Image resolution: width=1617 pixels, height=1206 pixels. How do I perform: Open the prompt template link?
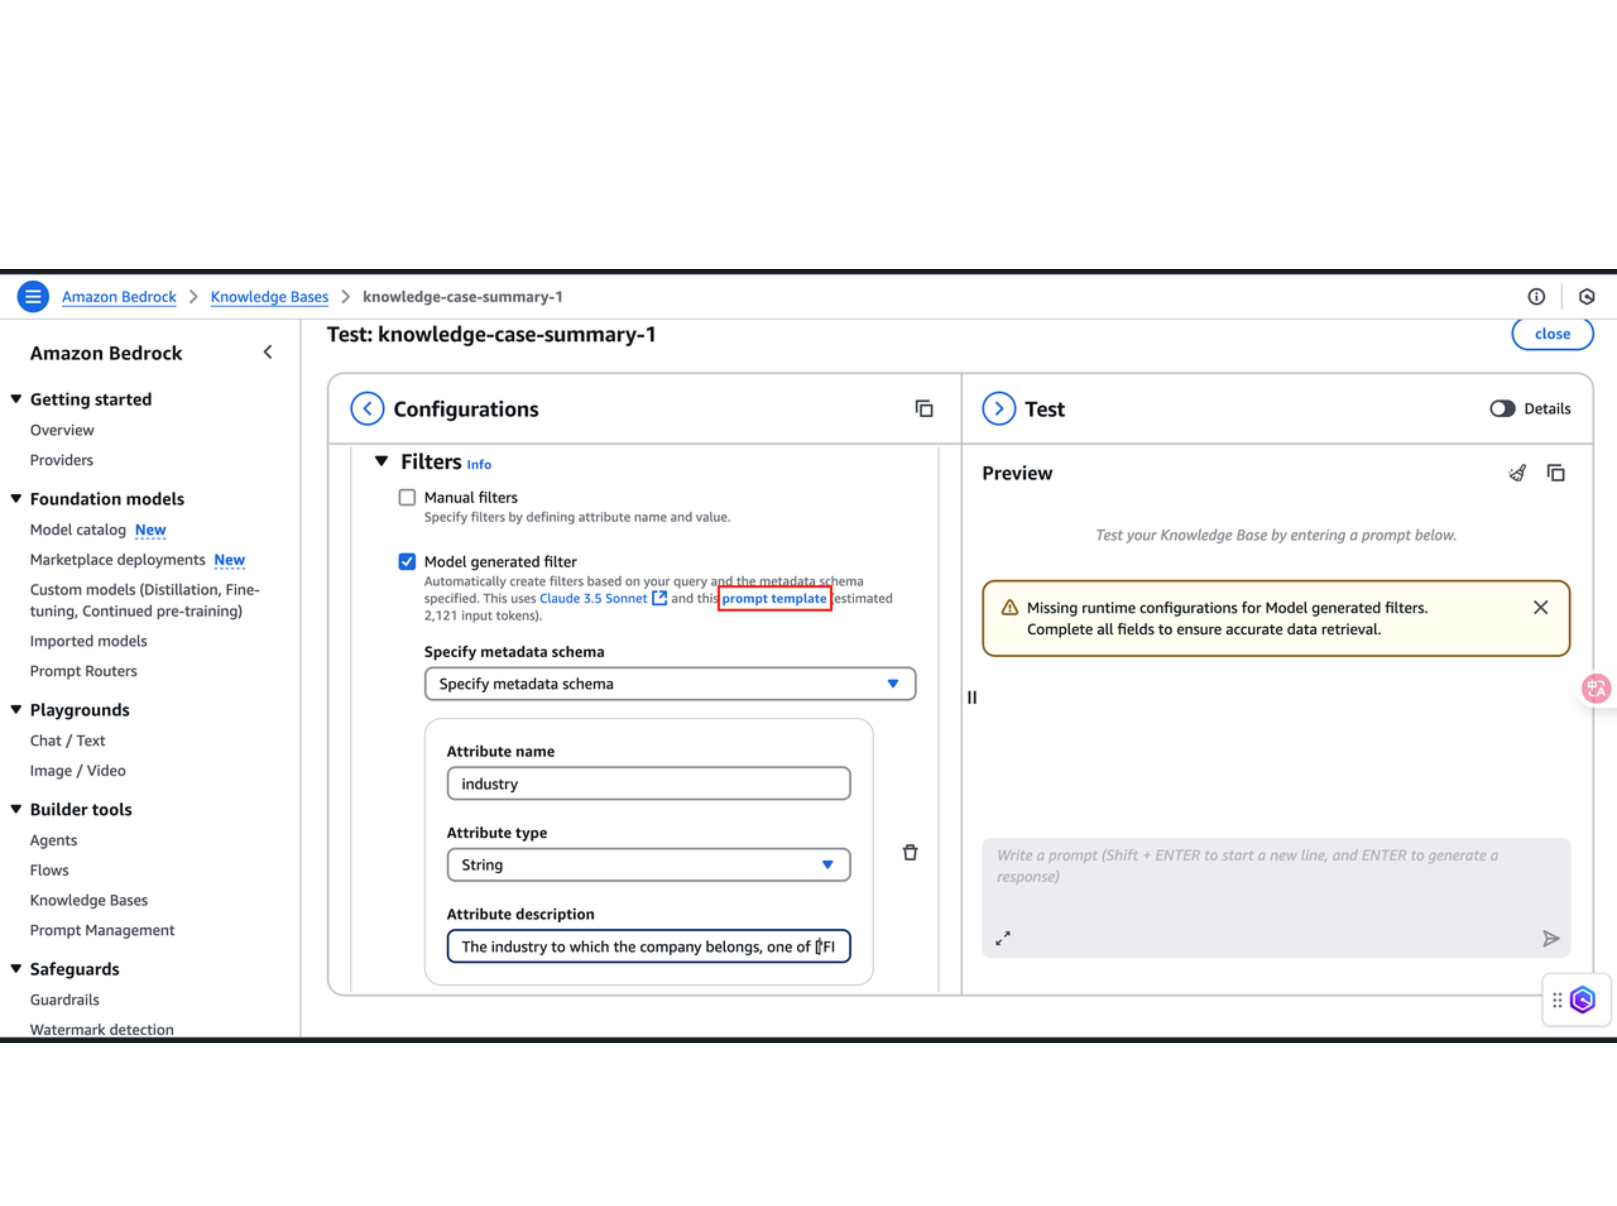click(774, 599)
